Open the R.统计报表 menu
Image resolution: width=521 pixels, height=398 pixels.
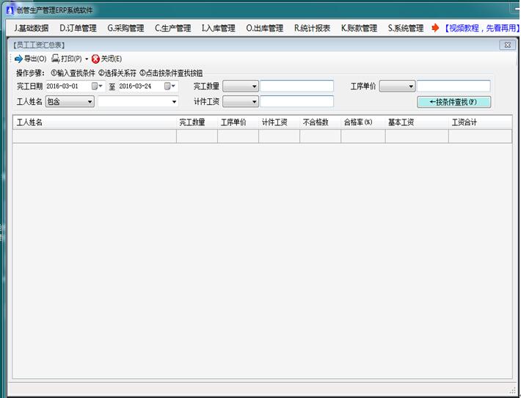coord(312,29)
